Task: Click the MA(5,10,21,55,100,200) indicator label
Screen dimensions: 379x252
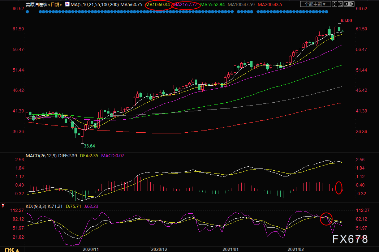Action: click(x=95, y=4)
